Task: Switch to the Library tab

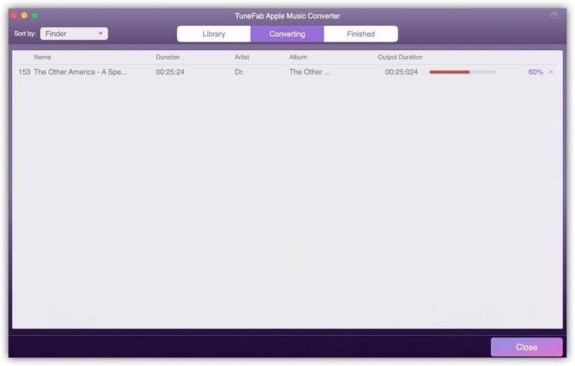Action: coord(213,34)
